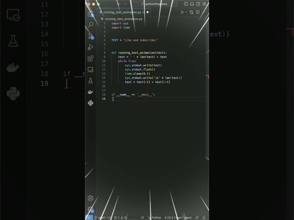294x220 pixels.
Task: Open the Docker view in the activity bar
Action: point(90,92)
